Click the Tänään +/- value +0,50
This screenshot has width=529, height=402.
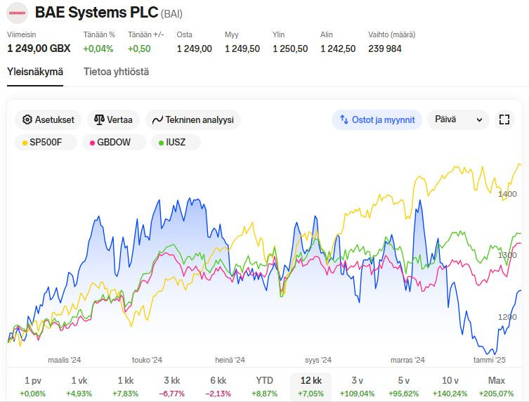139,48
